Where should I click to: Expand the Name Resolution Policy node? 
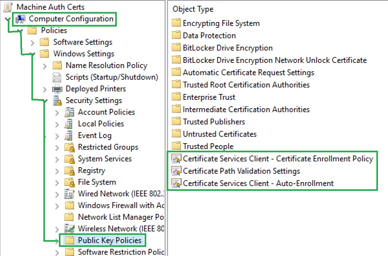point(45,66)
